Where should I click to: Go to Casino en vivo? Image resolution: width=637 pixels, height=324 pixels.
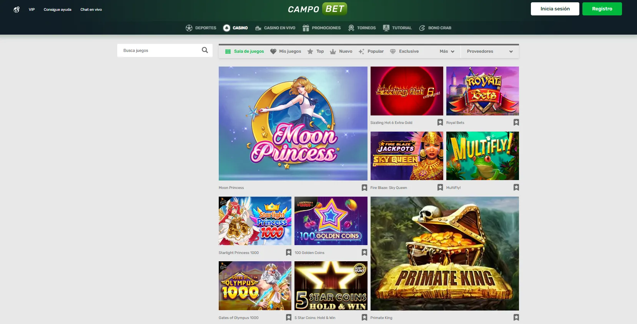point(275,28)
